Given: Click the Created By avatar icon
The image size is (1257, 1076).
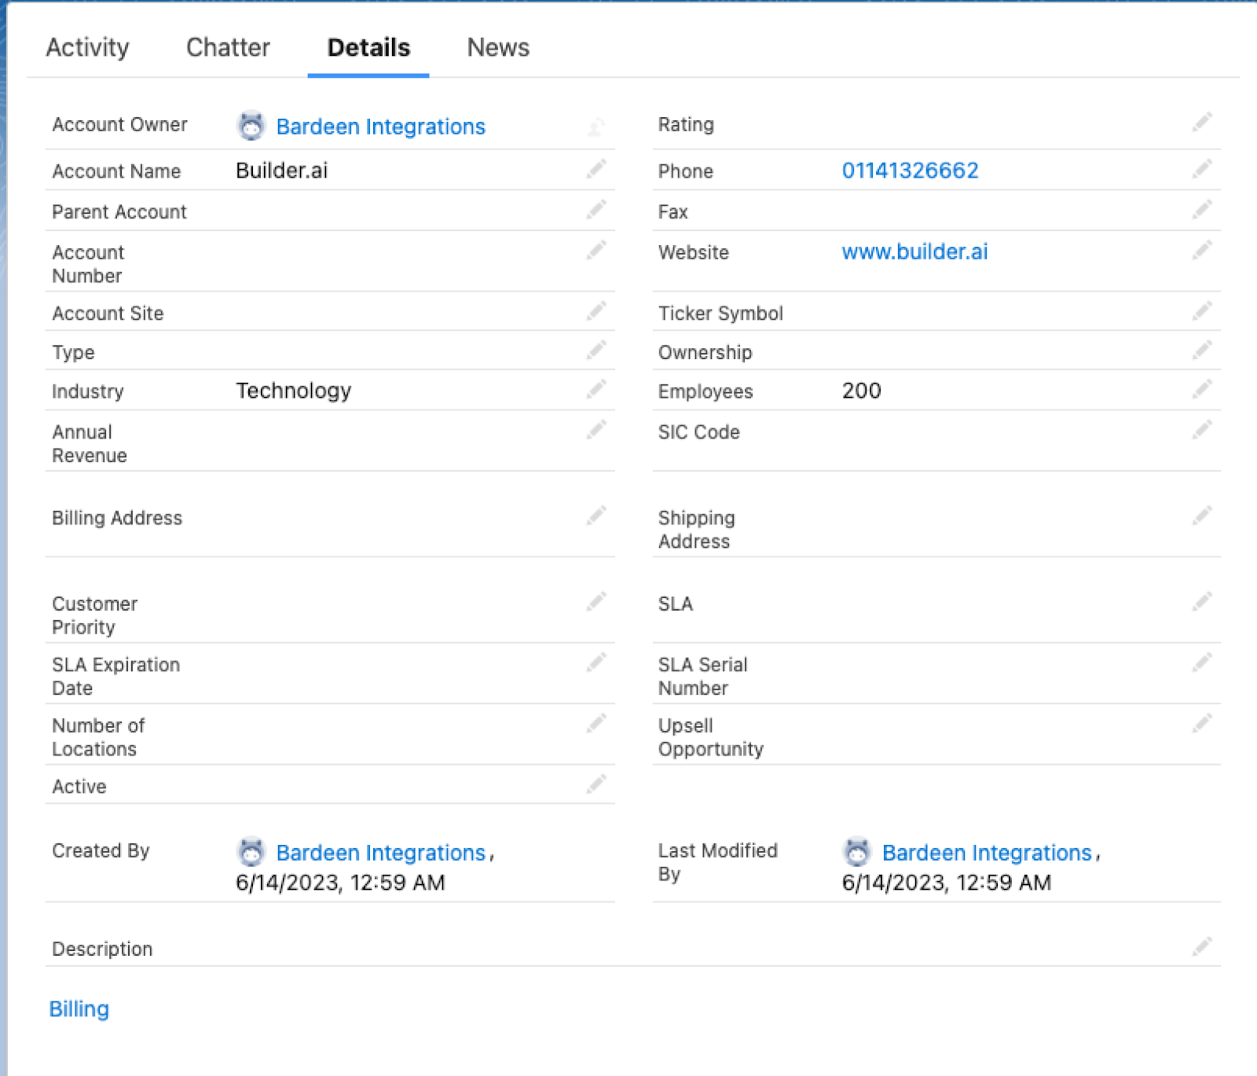Looking at the screenshot, I should click(251, 852).
